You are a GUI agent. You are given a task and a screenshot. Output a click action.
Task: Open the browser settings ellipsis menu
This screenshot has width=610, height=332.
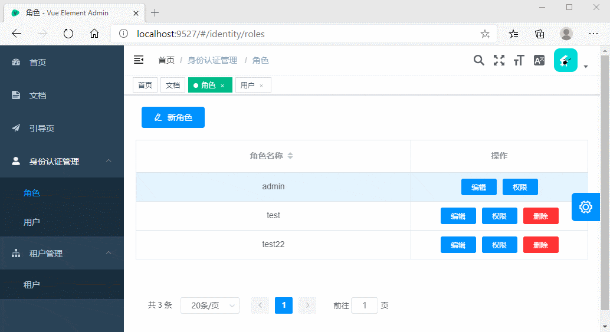click(593, 34)
